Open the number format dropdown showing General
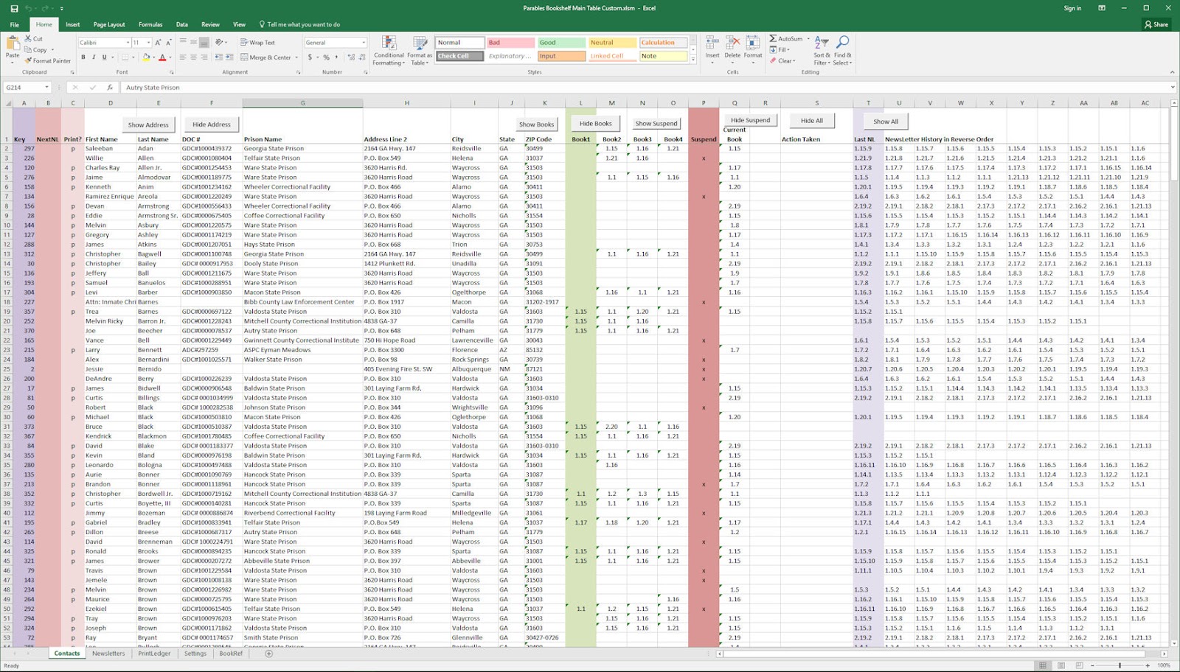This screenshot has width=1180, height=672. (x=336, y=42)
